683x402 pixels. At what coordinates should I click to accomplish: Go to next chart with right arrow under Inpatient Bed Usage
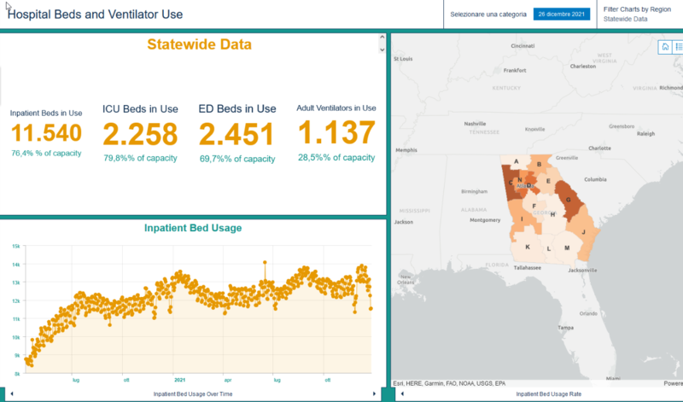coord(375,393)
